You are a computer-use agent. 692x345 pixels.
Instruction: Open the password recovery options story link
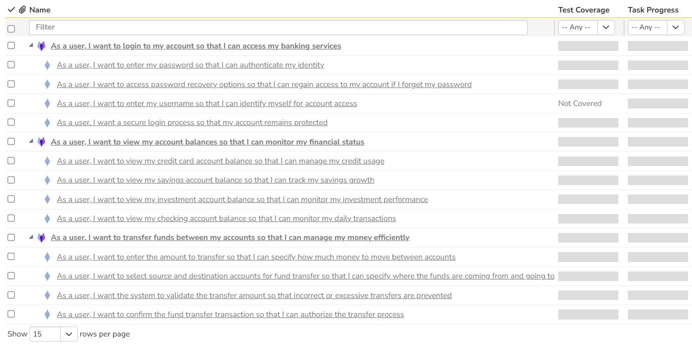click(x=264, y=84)
